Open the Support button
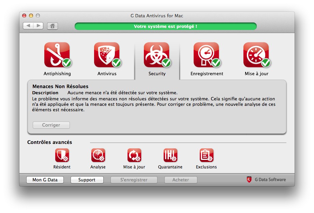 click(x=87, y=180)
